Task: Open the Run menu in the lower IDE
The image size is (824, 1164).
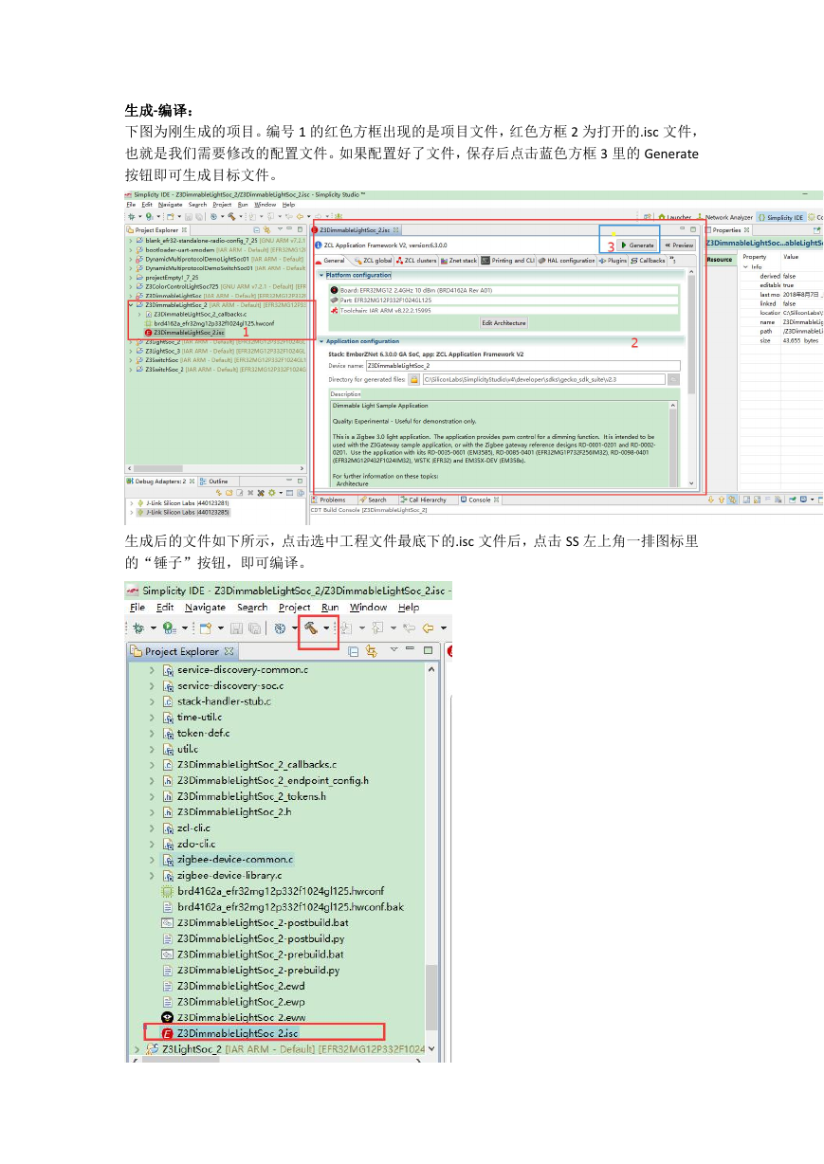Action: 330,607
